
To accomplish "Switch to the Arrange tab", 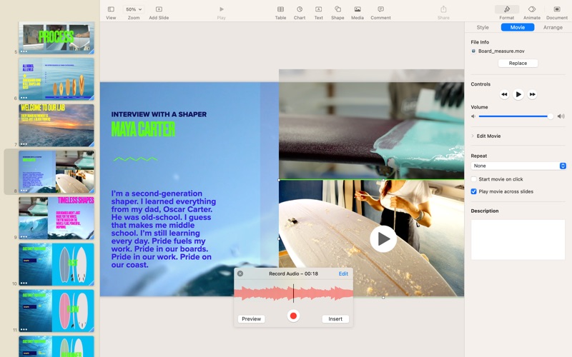I will [553, 27].
